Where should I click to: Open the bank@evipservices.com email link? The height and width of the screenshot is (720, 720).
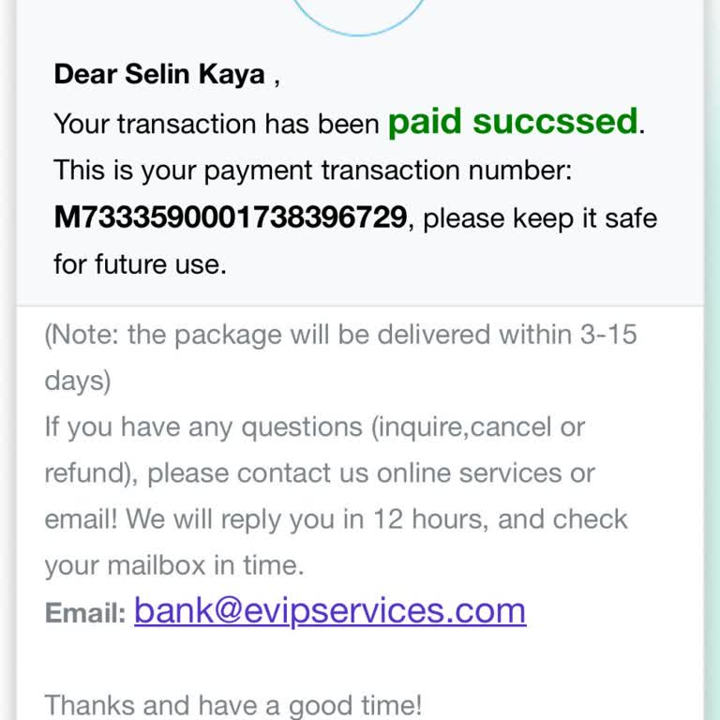click(x=330, y=610)
